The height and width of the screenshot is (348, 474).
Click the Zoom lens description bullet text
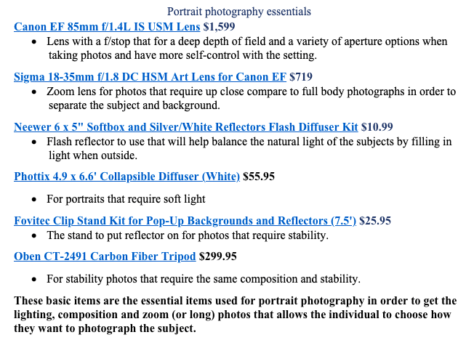click(252, 99)
